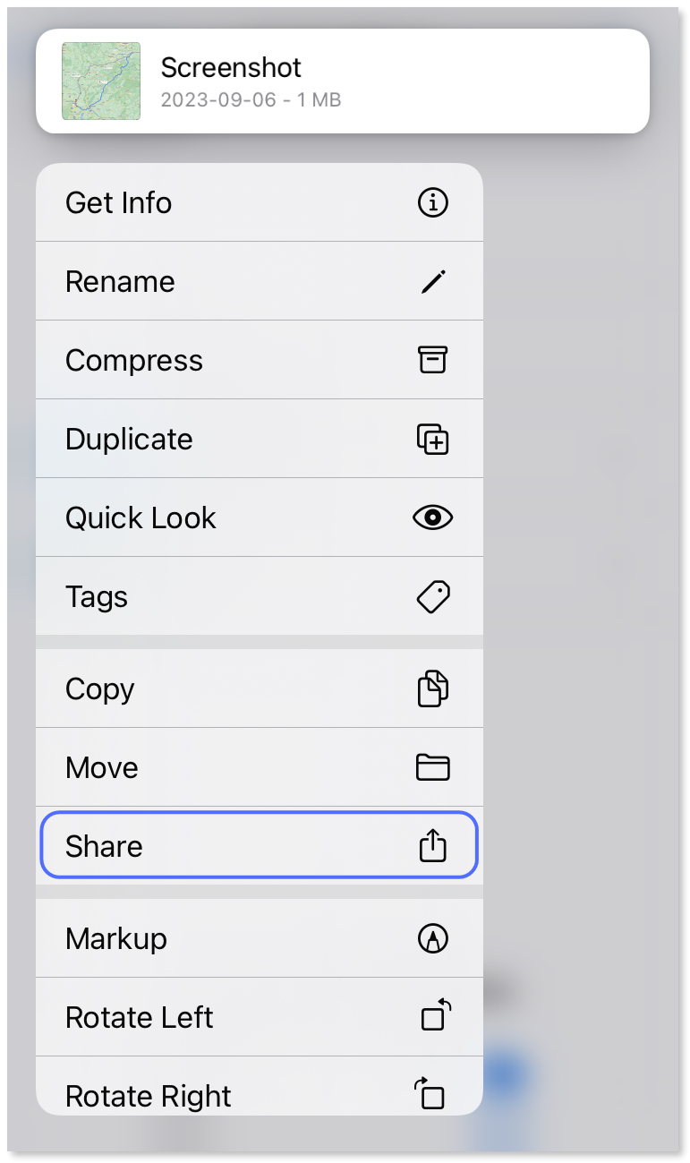The width and height of the screenshot is (690, 1163).
Task: Click the Rotate Right icon
Action: 433,1094
